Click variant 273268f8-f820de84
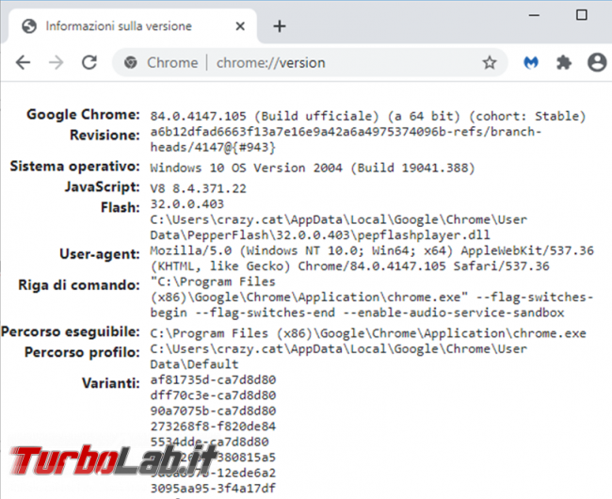The image size is (612, 499). tap(213, 427)
